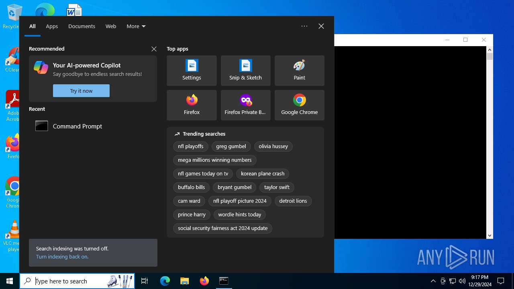Search trending 'prince harry'
This screenshot has width=514, height=289.
pos(192,215)
